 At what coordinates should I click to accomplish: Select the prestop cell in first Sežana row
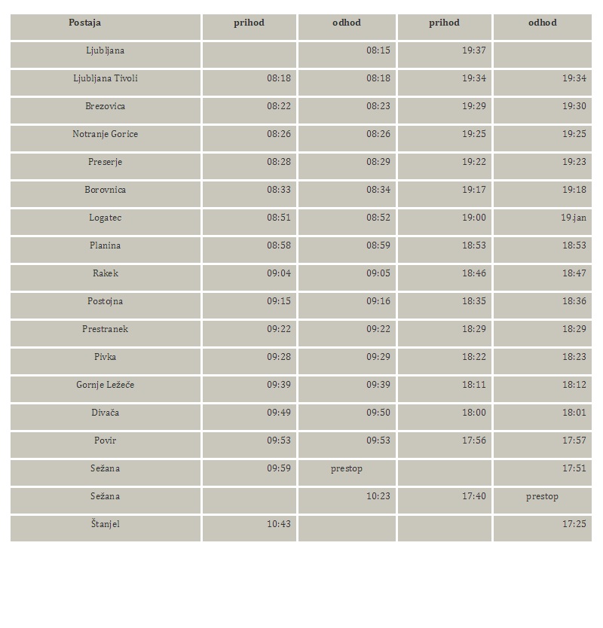click(x=347, y=473)
